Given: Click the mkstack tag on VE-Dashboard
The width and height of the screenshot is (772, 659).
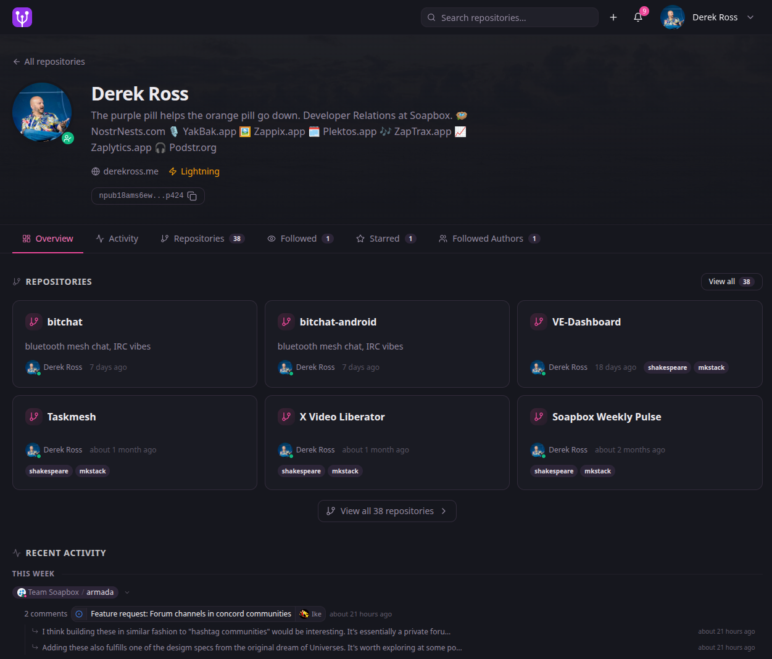Looking at the screenshot, I should coord(712,367).
